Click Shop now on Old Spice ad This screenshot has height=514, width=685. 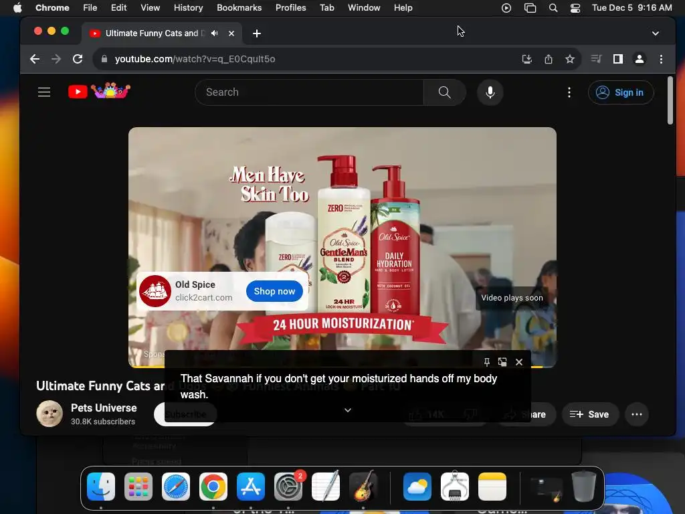274,291
